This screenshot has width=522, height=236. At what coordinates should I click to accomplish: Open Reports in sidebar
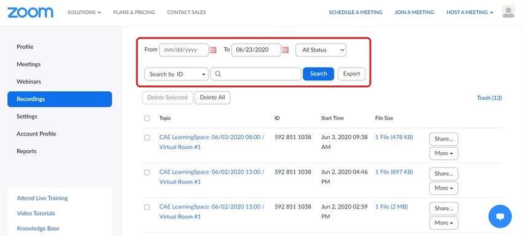26,151
